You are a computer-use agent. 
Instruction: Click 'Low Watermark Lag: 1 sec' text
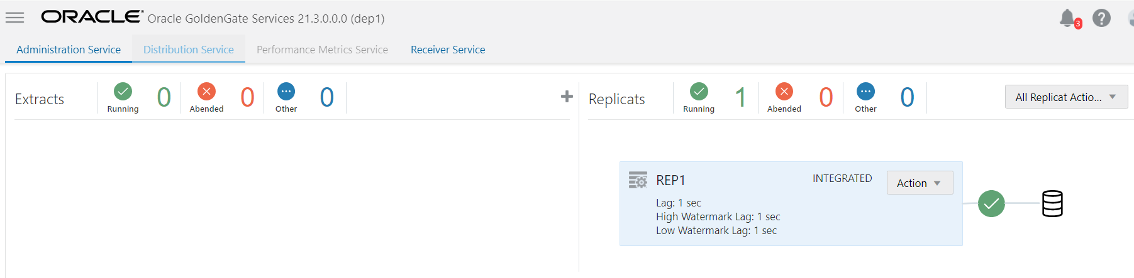(716, 230)
